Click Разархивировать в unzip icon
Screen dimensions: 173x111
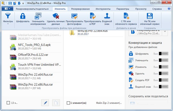click(133, 32)
